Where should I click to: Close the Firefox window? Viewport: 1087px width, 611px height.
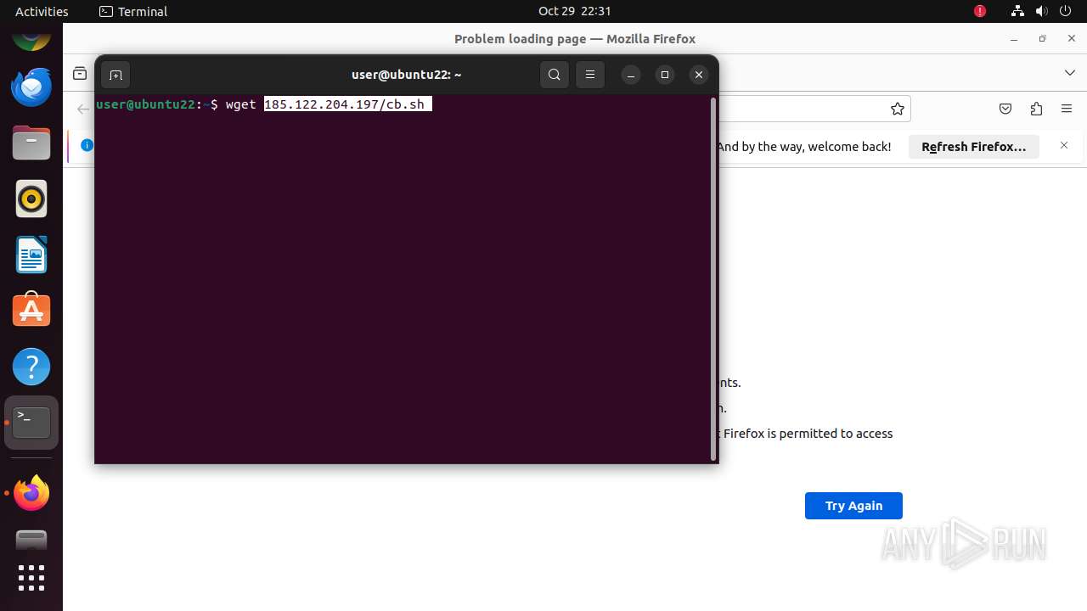1070,39
